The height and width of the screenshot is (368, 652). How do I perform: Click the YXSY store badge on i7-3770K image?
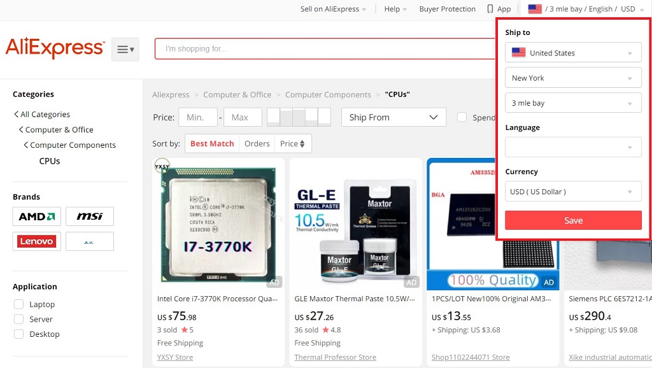(162, 166)
